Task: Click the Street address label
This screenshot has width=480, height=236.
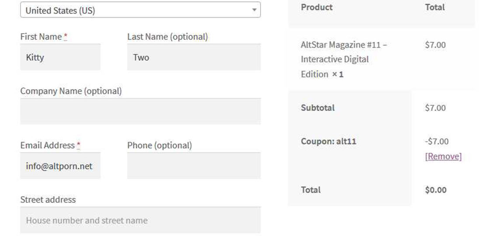Action: coord(48,200)
